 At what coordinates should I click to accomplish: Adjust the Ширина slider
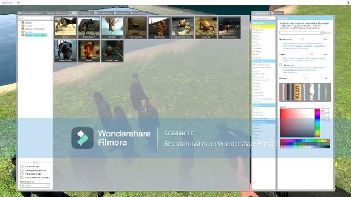(x=306, y=78)
